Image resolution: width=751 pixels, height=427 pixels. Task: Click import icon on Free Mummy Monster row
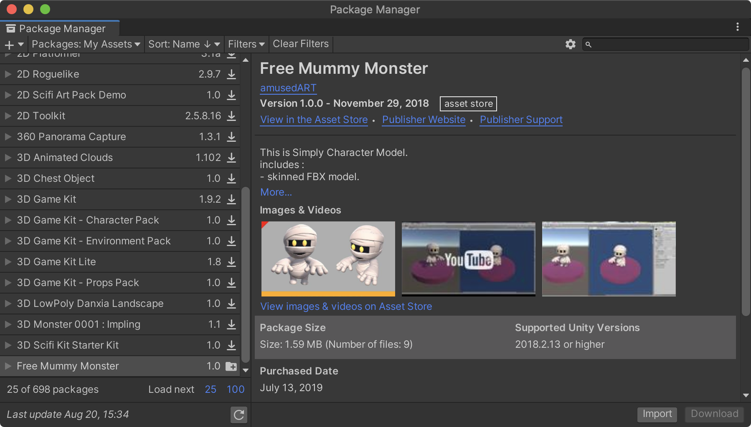(231, 366)
